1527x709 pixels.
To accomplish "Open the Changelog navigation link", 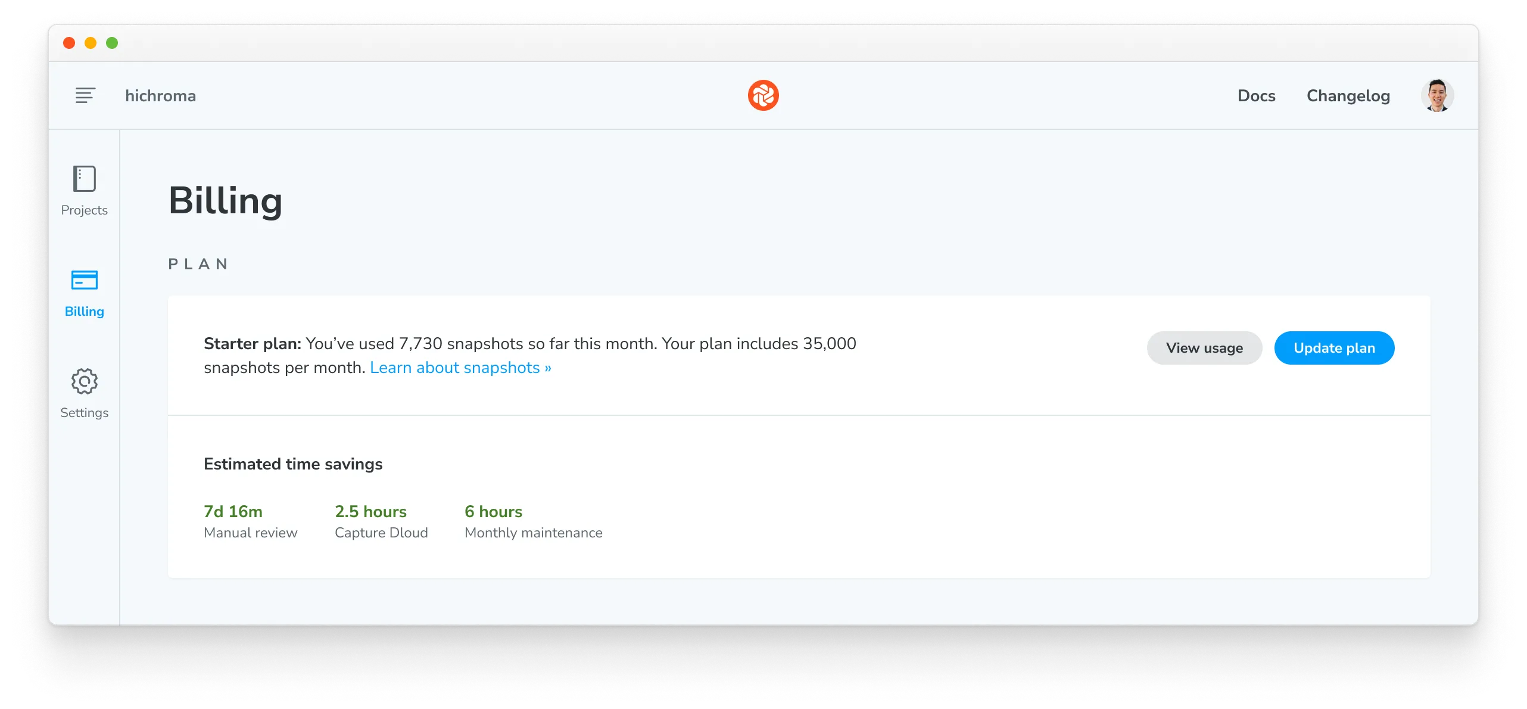I will pyautogui.click(x=1348, y=96).
